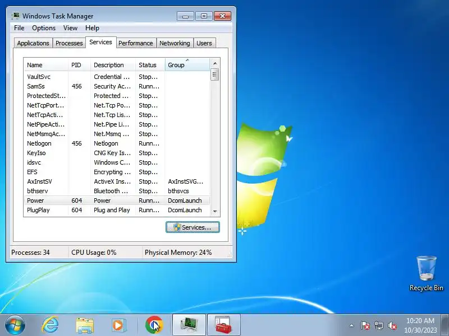
Task: Minimize the Task Manager window
Action: 186,16
